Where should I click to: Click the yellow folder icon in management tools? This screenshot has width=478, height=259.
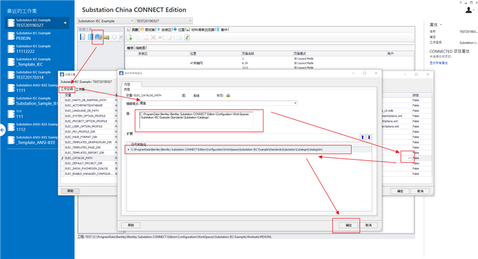point(107,37)
